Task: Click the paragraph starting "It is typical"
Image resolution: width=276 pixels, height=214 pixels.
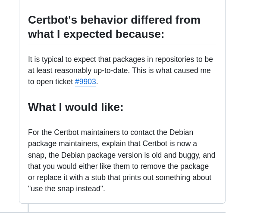Action: pos(121,70)
